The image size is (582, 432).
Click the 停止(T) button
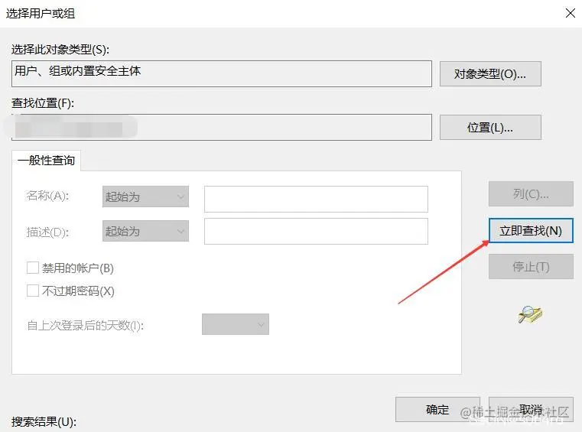pyautogui.click(x=531, y=267)
